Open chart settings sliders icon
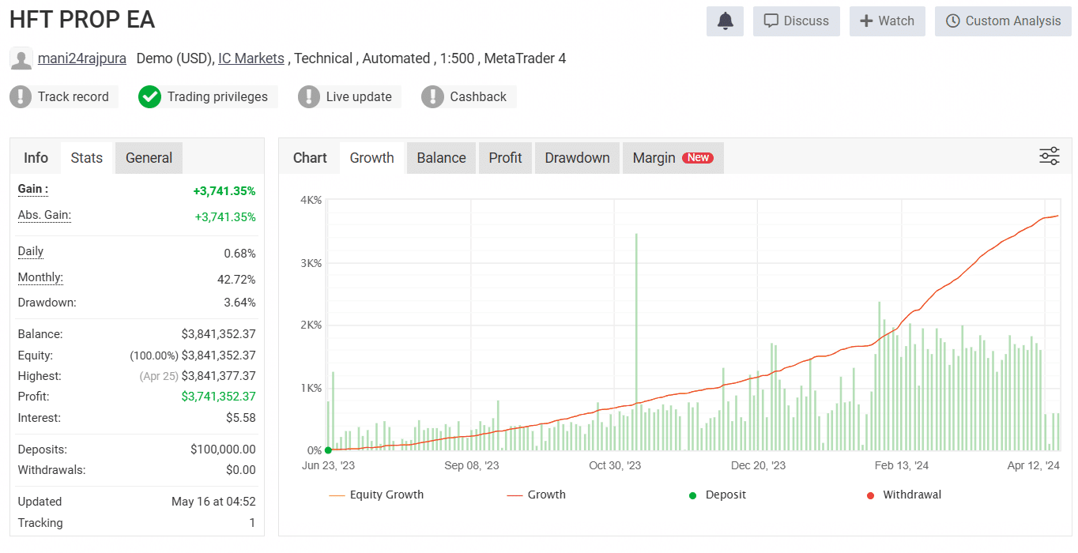This screenshot has width=1078, height=553. click(x=1049, y=156)
